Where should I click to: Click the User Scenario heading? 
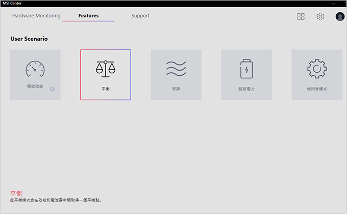click(29, 39)
